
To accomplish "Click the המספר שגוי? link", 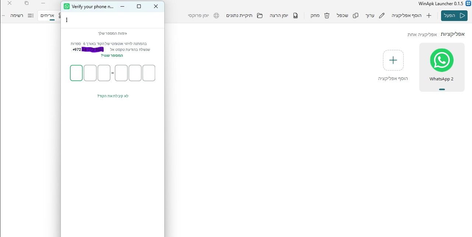I will tap(112, 55).
